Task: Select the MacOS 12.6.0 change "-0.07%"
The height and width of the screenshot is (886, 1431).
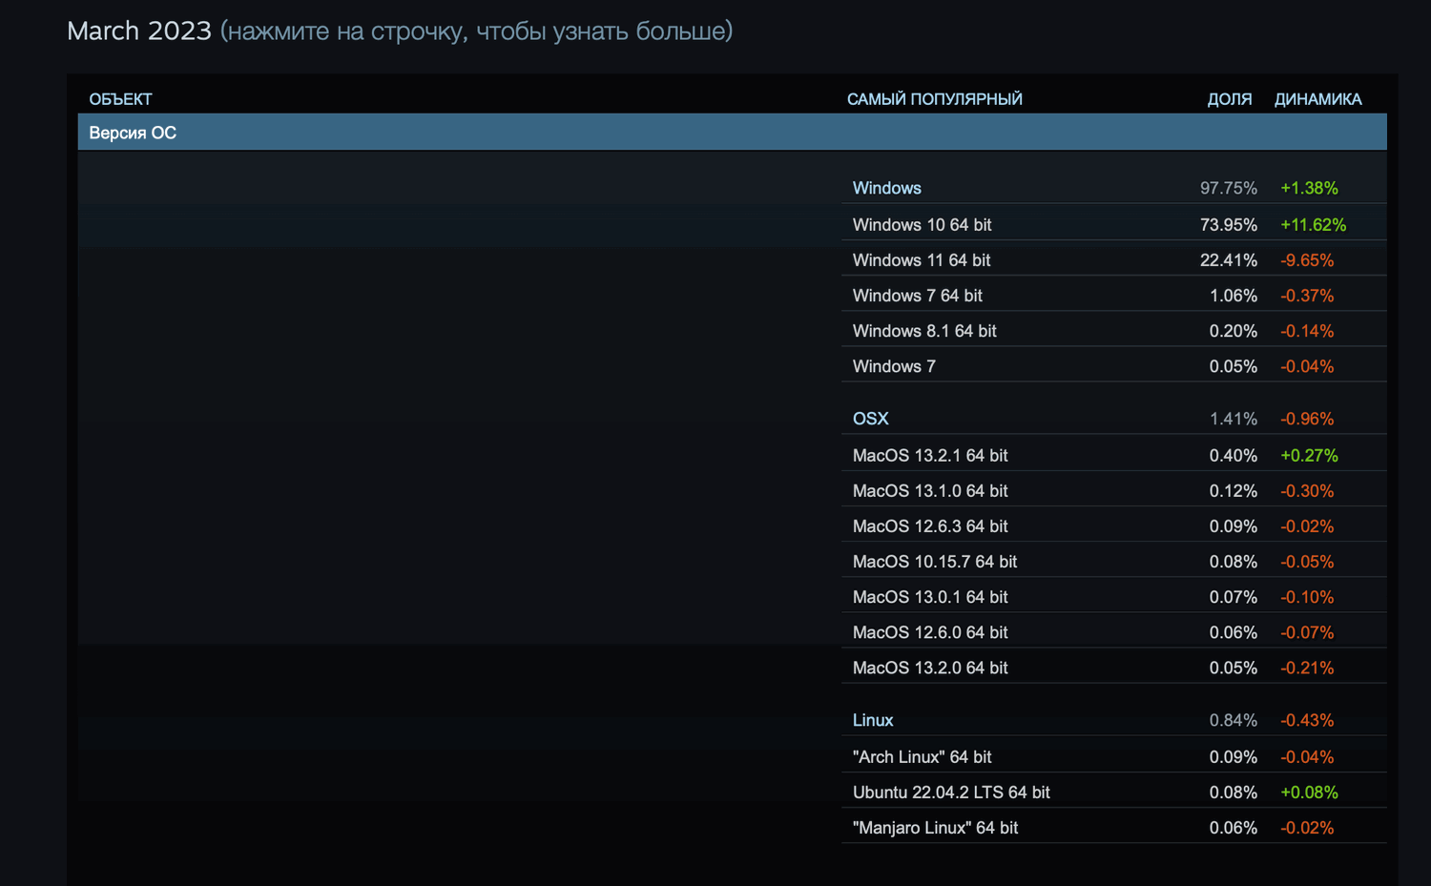Action: pos(1307,632)
